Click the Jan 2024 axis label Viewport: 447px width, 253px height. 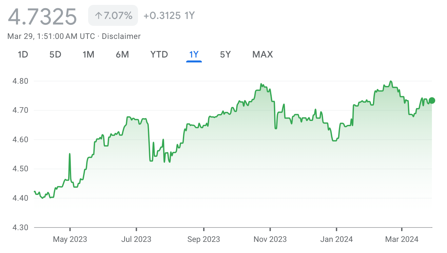(x=337, y=239)
